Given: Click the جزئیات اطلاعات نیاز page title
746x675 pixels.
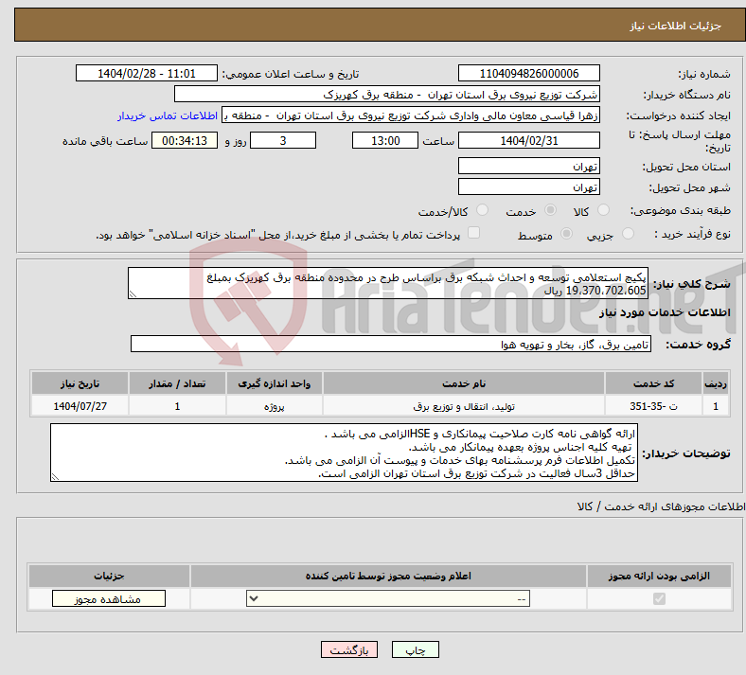Looking at the screenshot, I should point(676,26).
